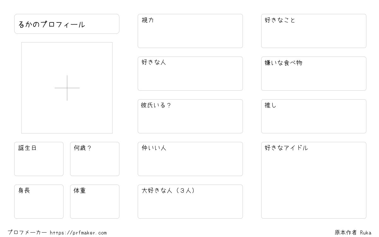The image size is (379, 237).
Task: Click the 彼氏いる？ field
Action: [x=190, y=116]
